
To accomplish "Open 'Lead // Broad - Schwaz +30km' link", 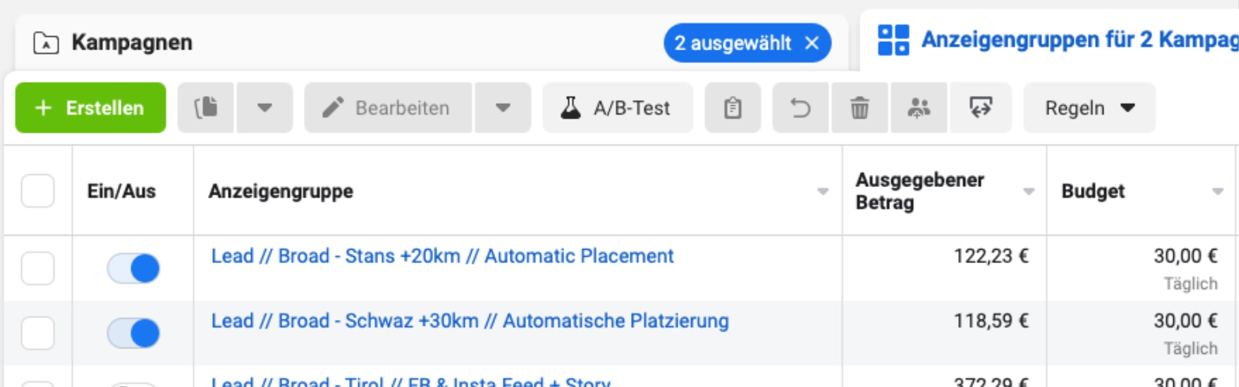I will coord(470,321).
